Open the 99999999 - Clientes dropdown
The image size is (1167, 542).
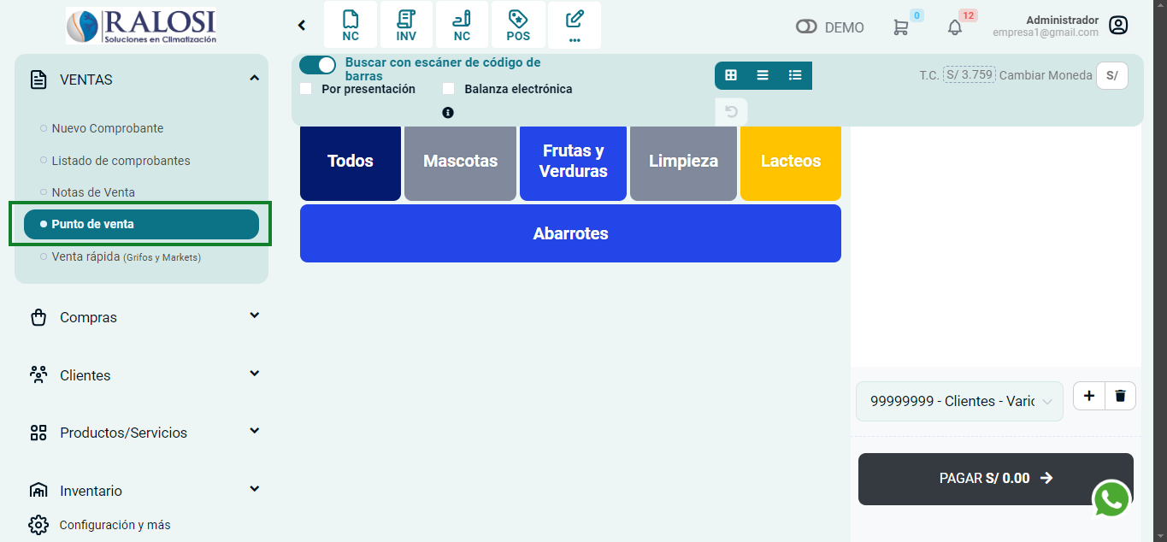click(x=958, y=400)
